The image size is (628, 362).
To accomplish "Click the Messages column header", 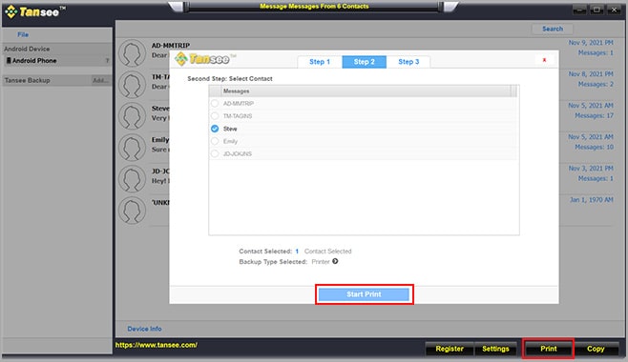I will click(x=366, y=91).
